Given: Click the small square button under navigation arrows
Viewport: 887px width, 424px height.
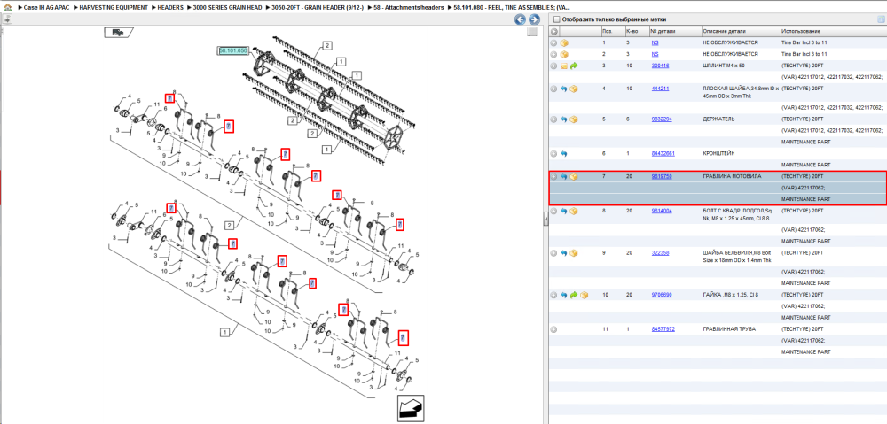Looking at the screenshot, I should click(x=531, y=32).
